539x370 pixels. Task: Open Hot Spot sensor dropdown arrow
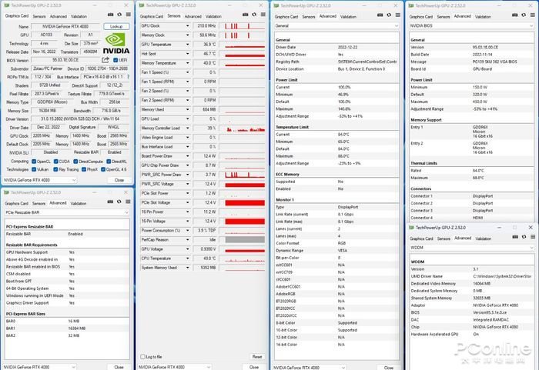[188, 54]
